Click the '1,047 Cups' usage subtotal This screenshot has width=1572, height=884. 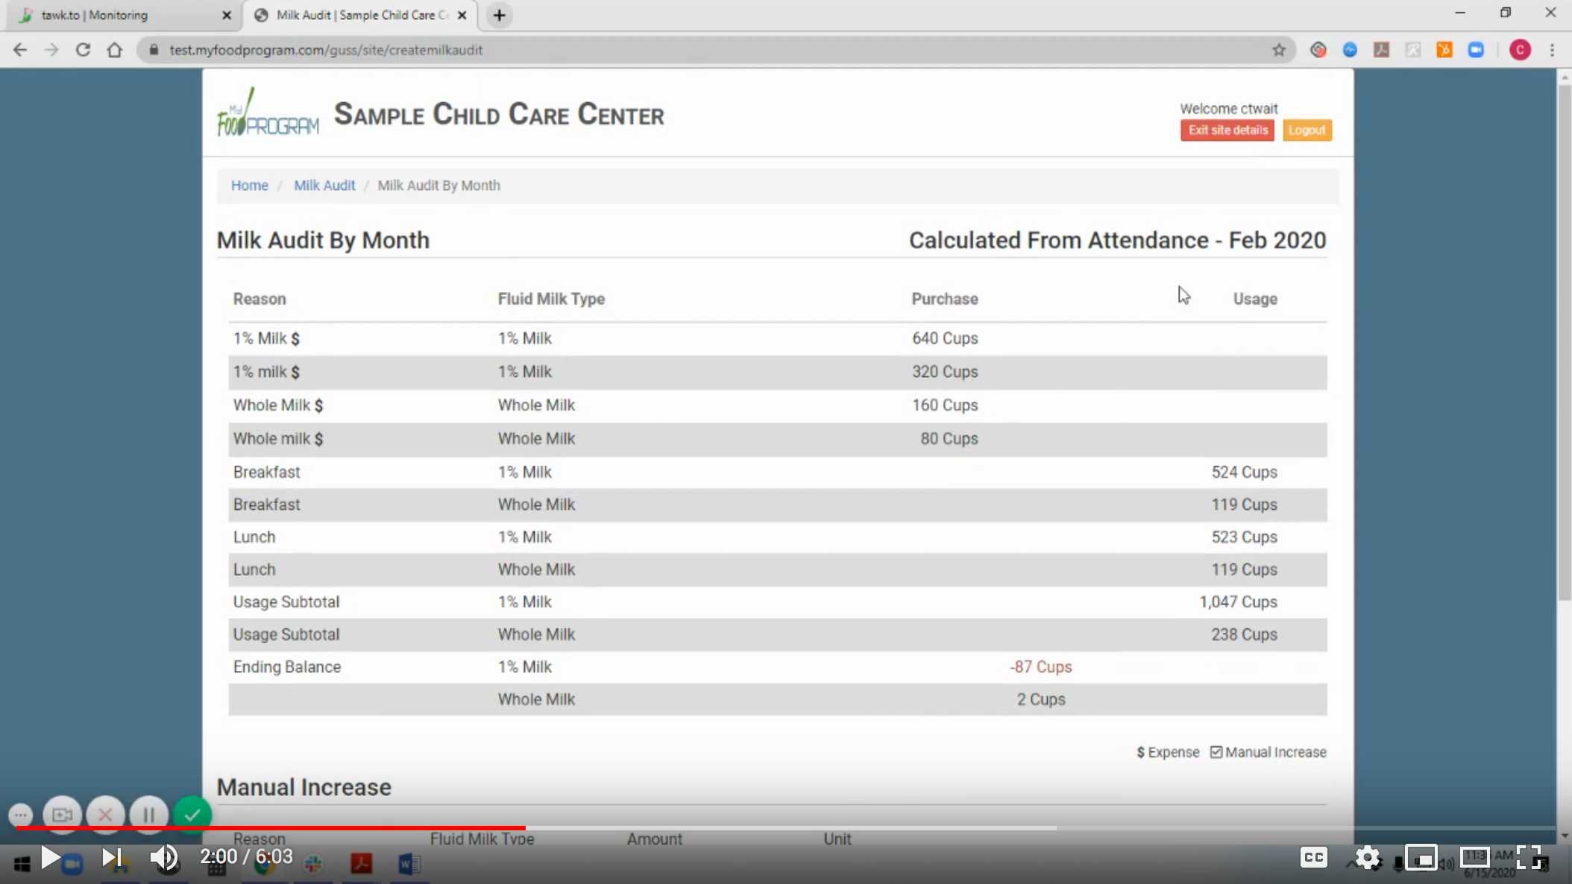pos(1238,602)
